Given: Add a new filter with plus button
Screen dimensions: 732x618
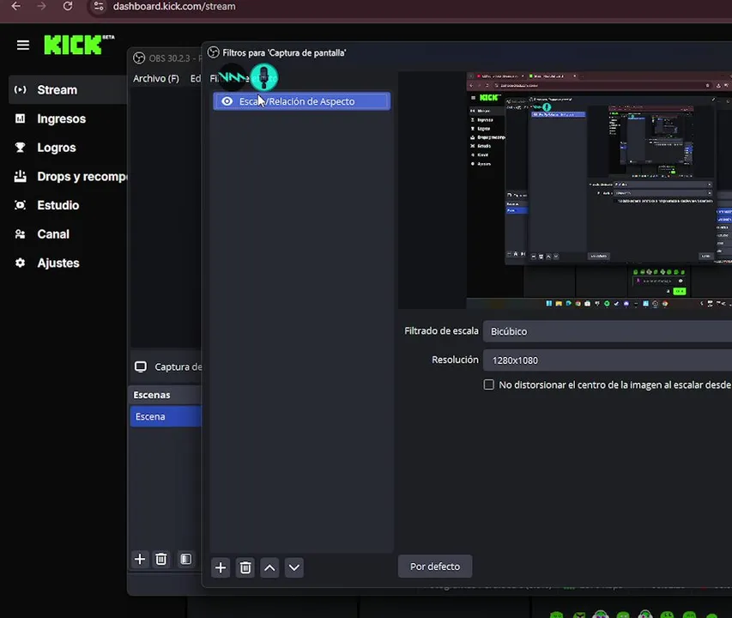Looking at the screenshot, I should [221, 567].
